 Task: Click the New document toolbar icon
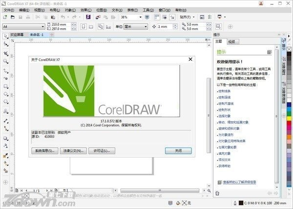click(x=5, y=17)
